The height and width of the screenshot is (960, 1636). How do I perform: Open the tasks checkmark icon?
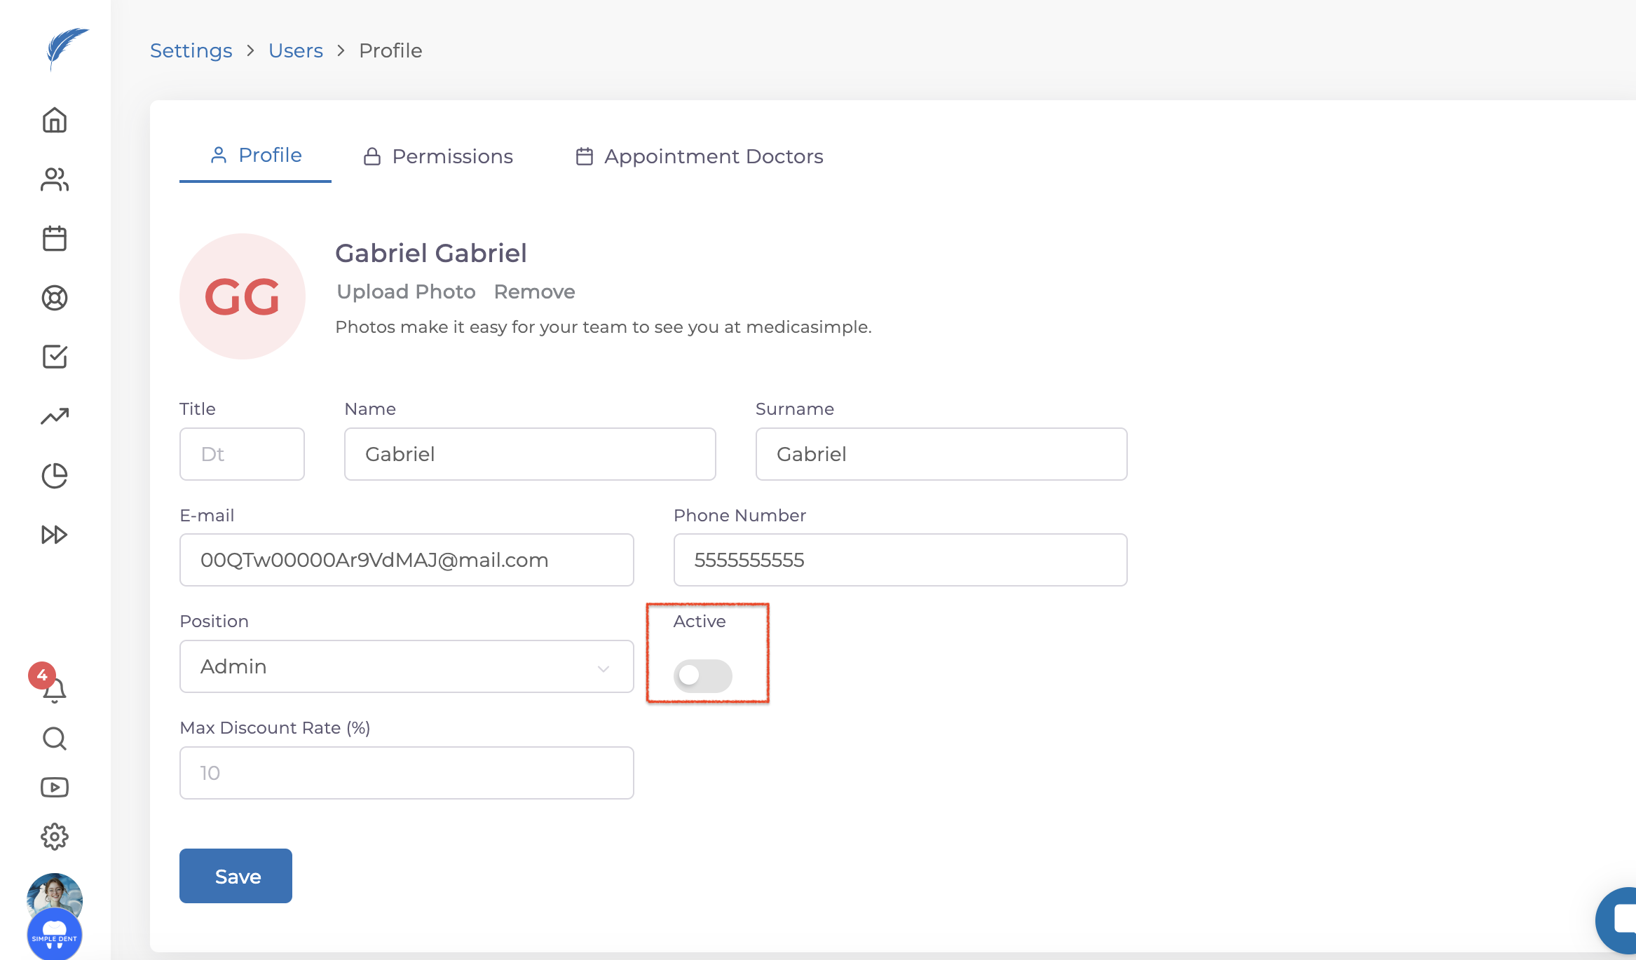pyautogui.click(x=55, y=357)
